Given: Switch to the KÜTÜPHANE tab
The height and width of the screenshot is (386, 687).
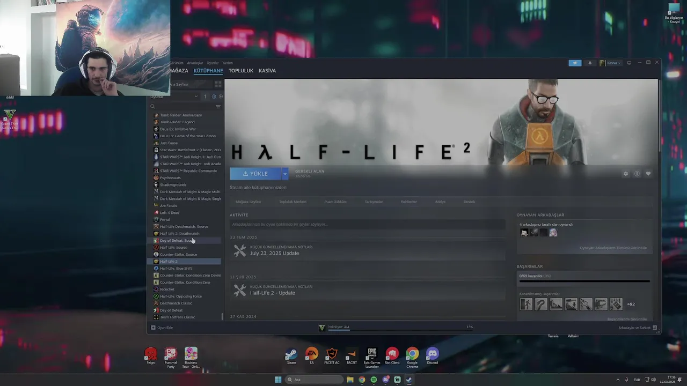Looking at the screenshot, I should (x=208, y=71).
